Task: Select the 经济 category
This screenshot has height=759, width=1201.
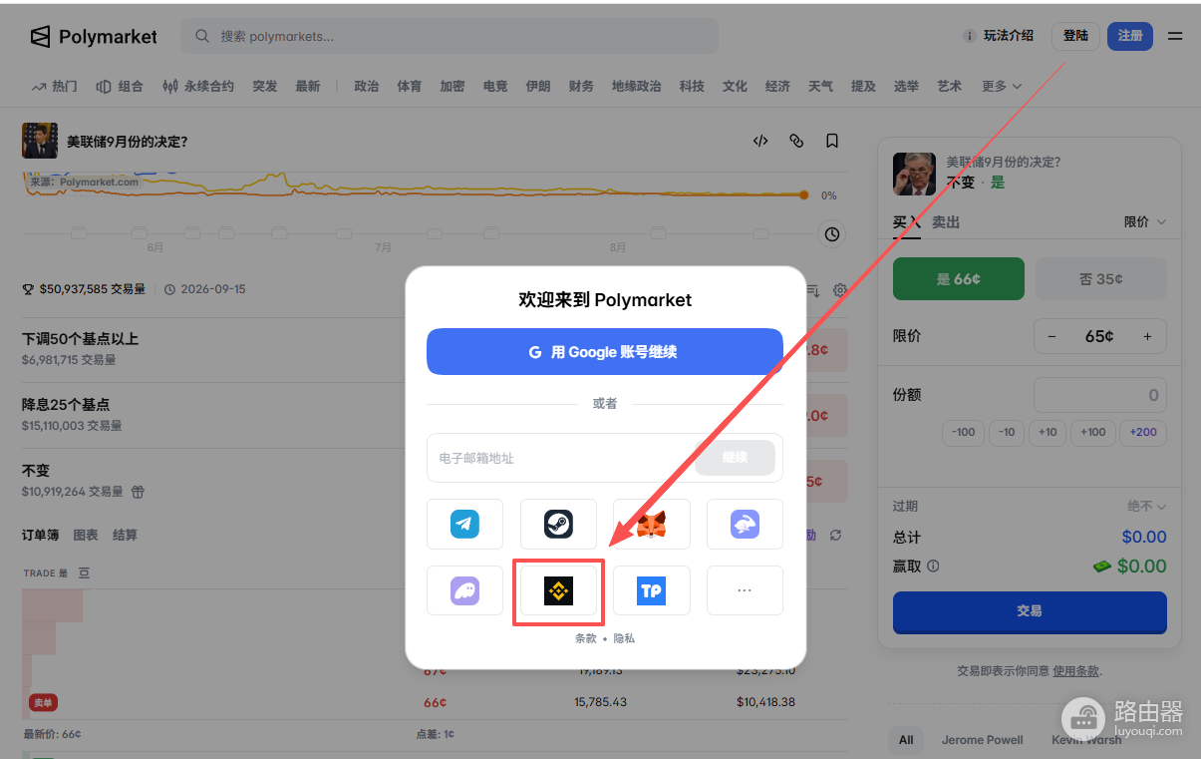Action: pos(777,87)
